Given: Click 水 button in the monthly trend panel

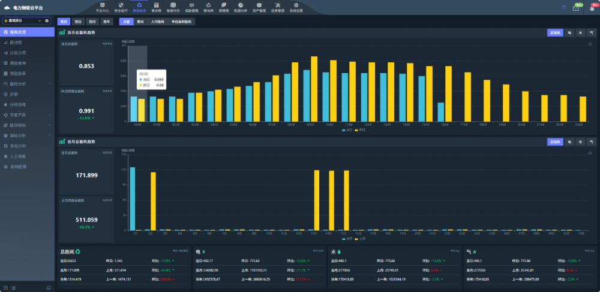Looking at the screenshot, I should coord(580,142).
